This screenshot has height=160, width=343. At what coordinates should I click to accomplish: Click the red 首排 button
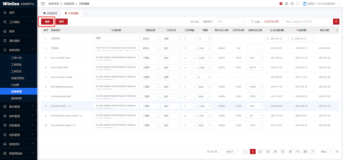(47, 22)
